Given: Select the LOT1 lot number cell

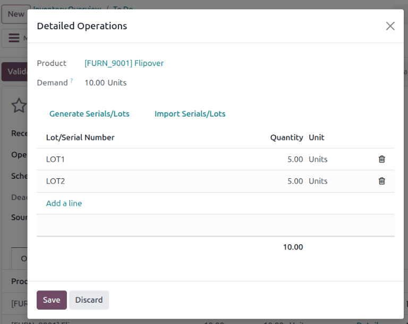Looking at the screenshot, I should coord(56,159).
